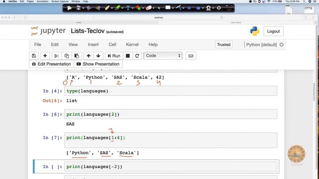Click in the print(languages[2]) code cell
Viewport: 319px width, 179px height.
coord(170,114)
